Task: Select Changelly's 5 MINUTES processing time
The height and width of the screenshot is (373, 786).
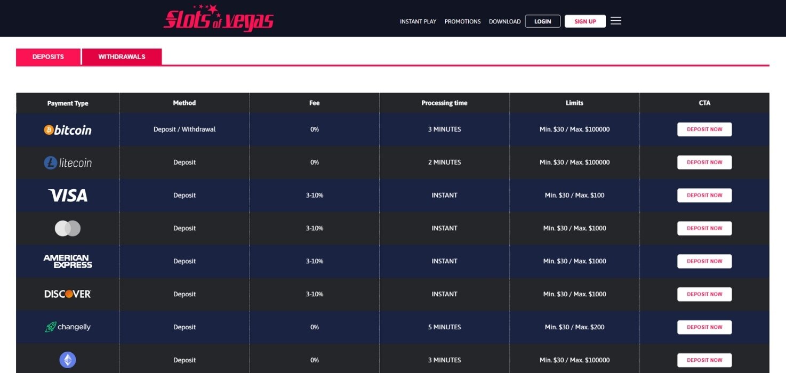Action: [444, 327]
